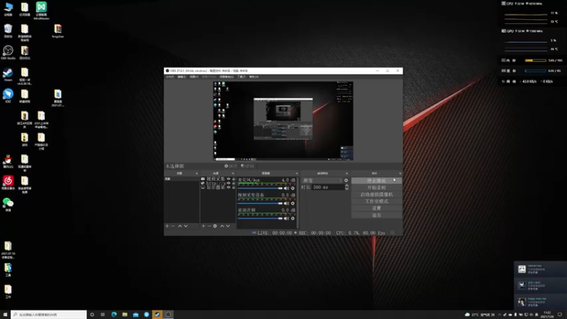Add a new source in Sources panel
Image resolution: width=567 pixels, height=319 pixels.
point(203,226)
